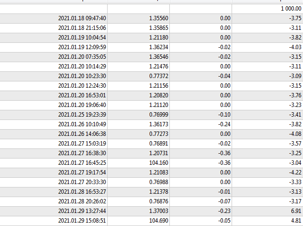This screenshot has width=303, height=226.
Task: Click the swap value -0.24
Action: click(224, 124)
